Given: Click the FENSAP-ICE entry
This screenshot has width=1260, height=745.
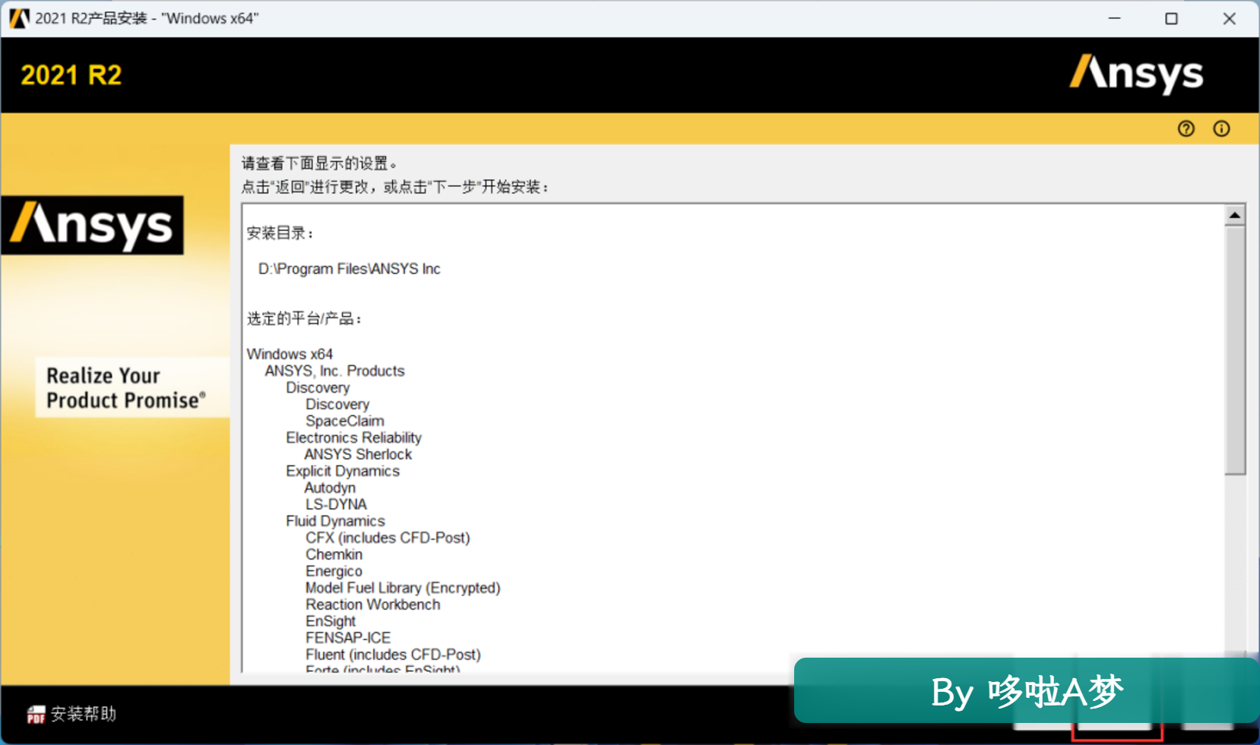Looking at the screenshot, I should pos(348,638).
